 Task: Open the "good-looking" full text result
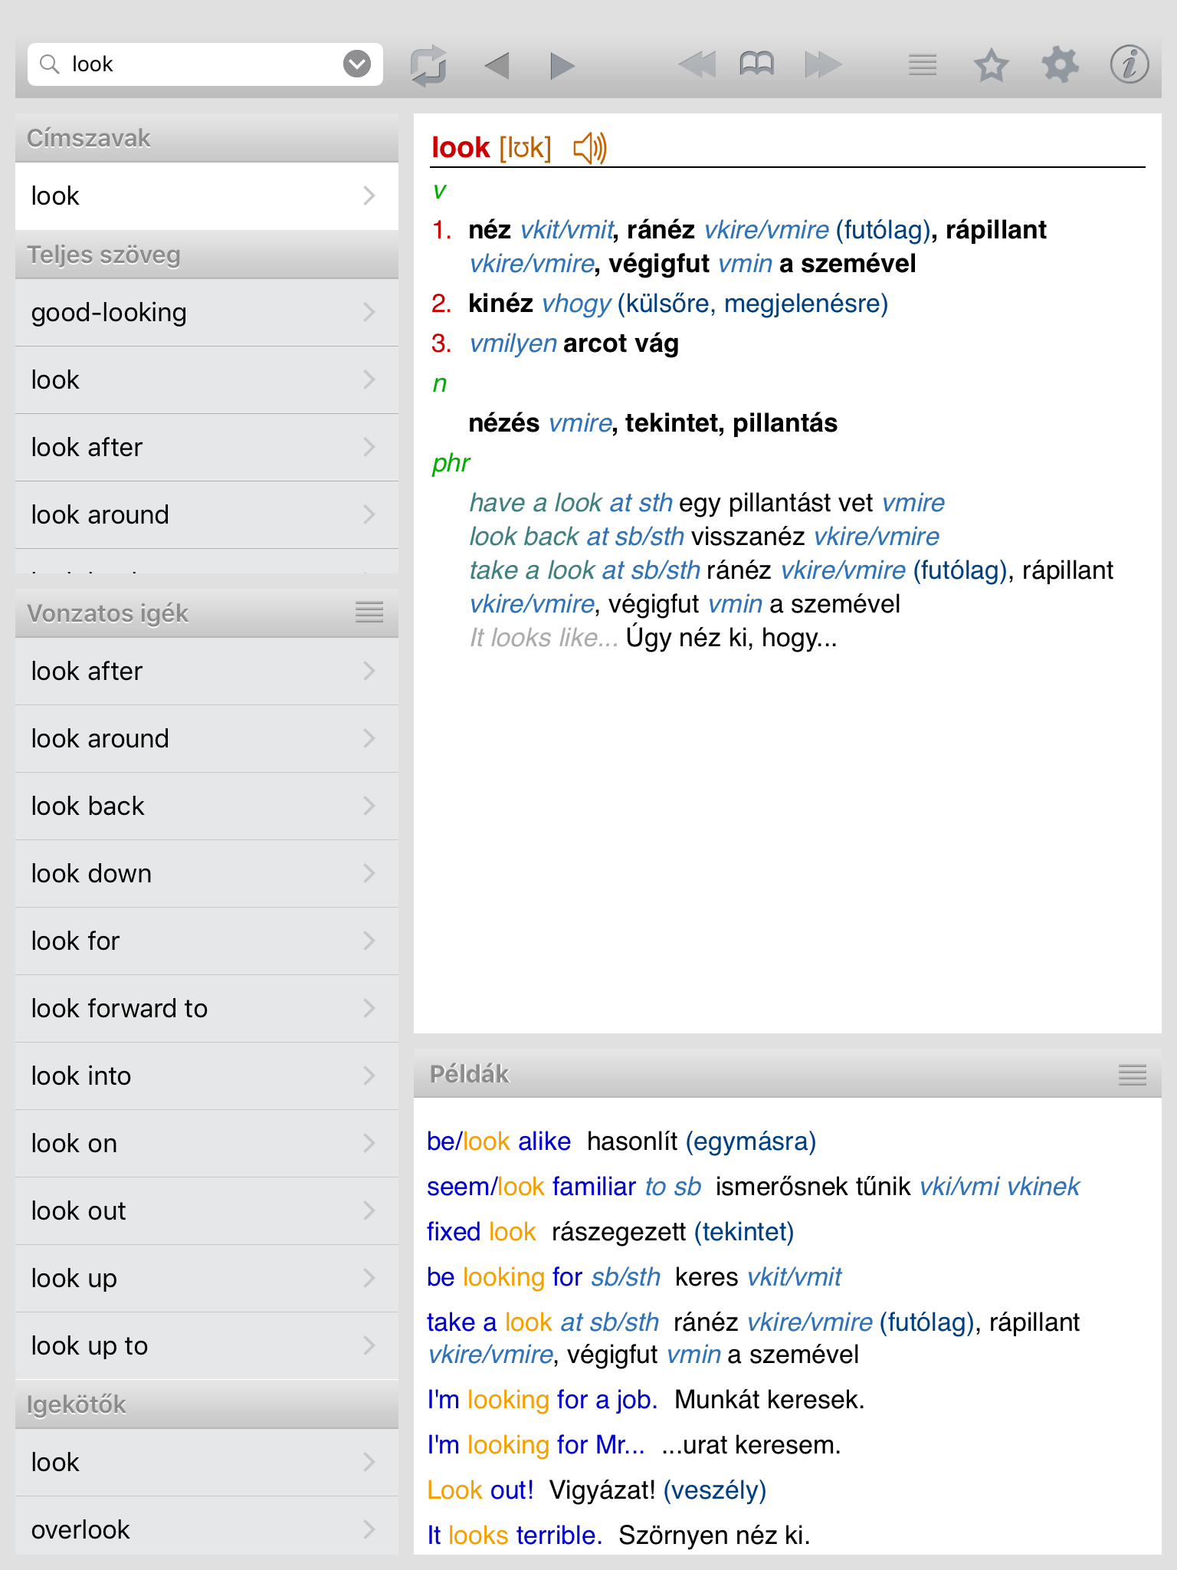coord(207,313)
